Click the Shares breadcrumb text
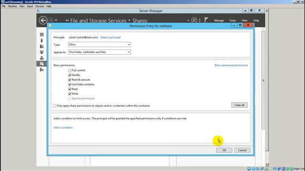Image resolution: width=305 pixels, height=171 pixels. coord(140,20)
